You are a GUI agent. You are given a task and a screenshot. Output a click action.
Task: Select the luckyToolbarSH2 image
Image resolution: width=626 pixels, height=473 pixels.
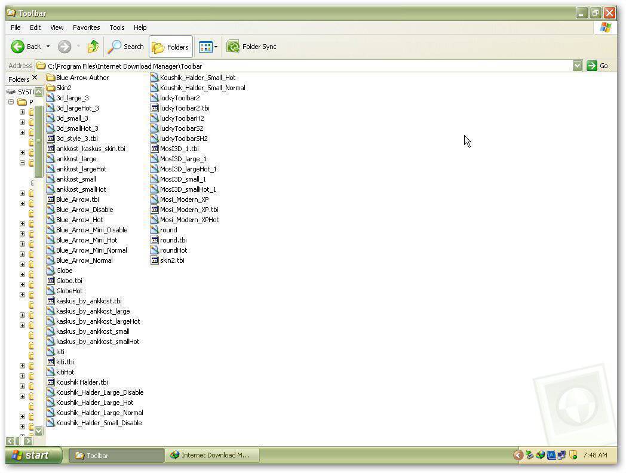coord(179,139)
